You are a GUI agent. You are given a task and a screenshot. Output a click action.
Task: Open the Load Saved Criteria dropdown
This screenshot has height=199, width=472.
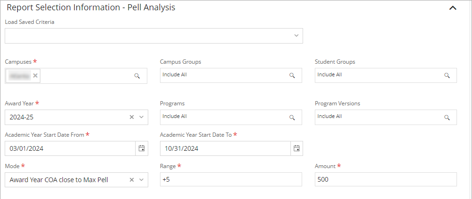tap(297, 36)
